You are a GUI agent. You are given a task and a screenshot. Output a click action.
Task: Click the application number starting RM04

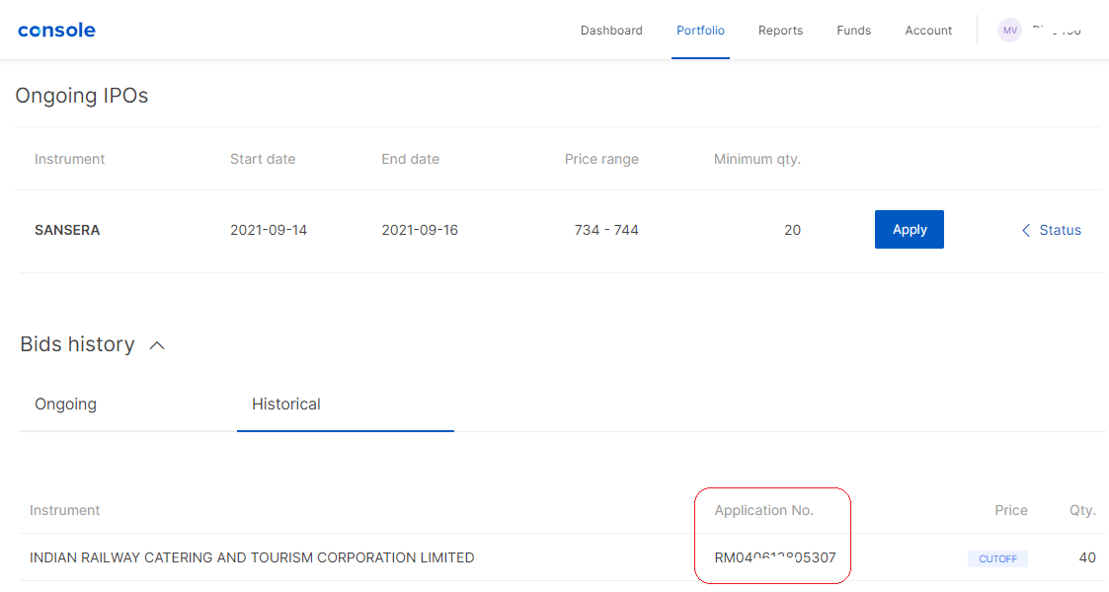point(774,557)
